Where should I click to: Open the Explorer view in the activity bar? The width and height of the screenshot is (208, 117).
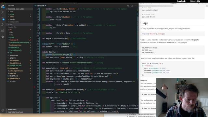point(3,6)
